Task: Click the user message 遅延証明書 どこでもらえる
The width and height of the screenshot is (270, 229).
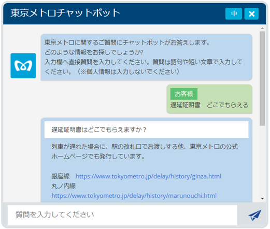Action: pos(209,105)
